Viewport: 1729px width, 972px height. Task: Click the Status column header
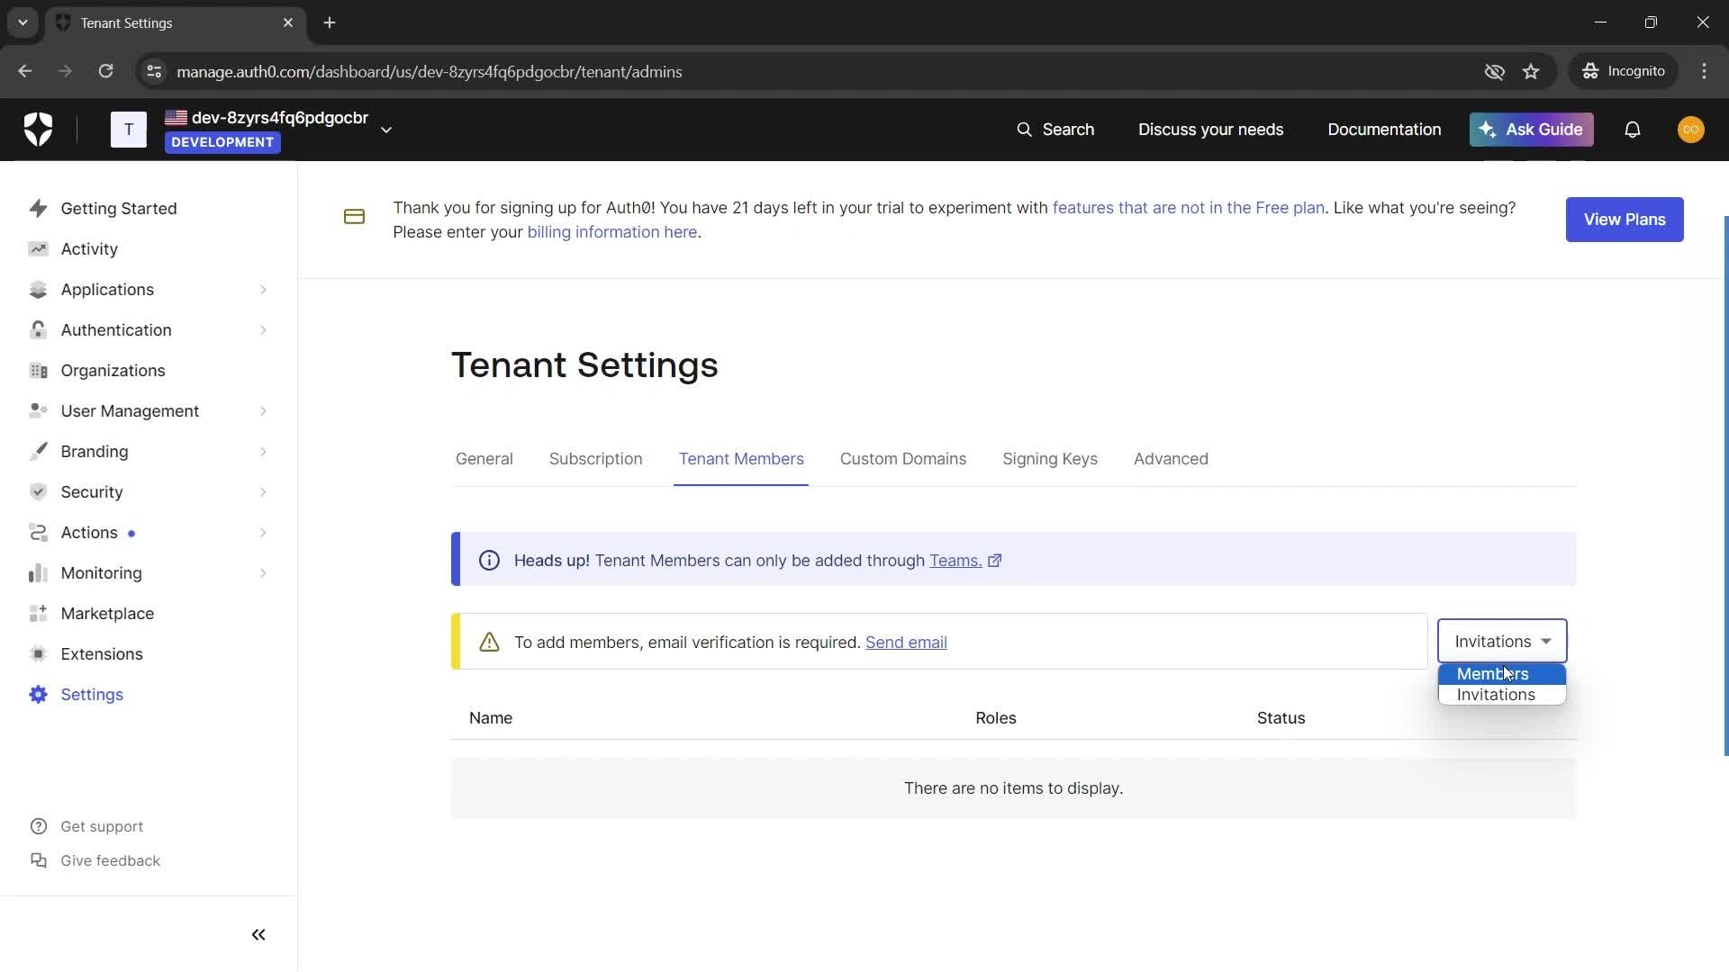(x=1281, y=718)
